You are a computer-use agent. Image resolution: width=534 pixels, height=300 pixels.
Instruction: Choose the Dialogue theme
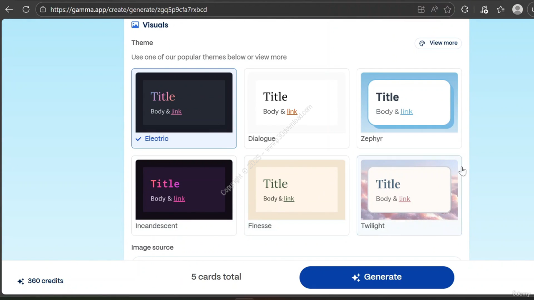point(296,108)
